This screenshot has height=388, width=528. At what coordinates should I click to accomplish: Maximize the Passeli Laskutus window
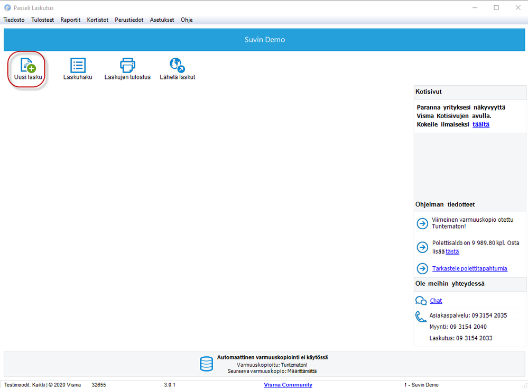[496, 7]
